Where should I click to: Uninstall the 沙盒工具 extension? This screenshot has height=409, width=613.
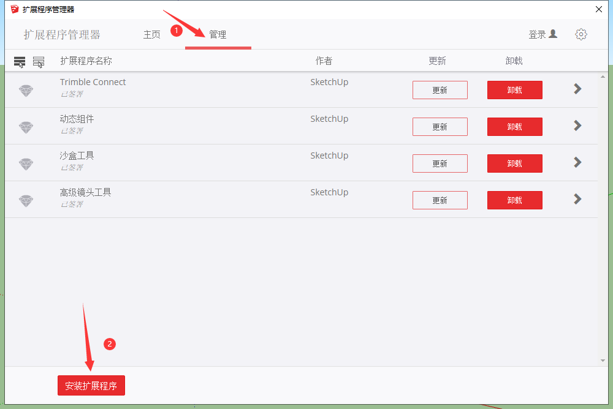click(514, 163)
